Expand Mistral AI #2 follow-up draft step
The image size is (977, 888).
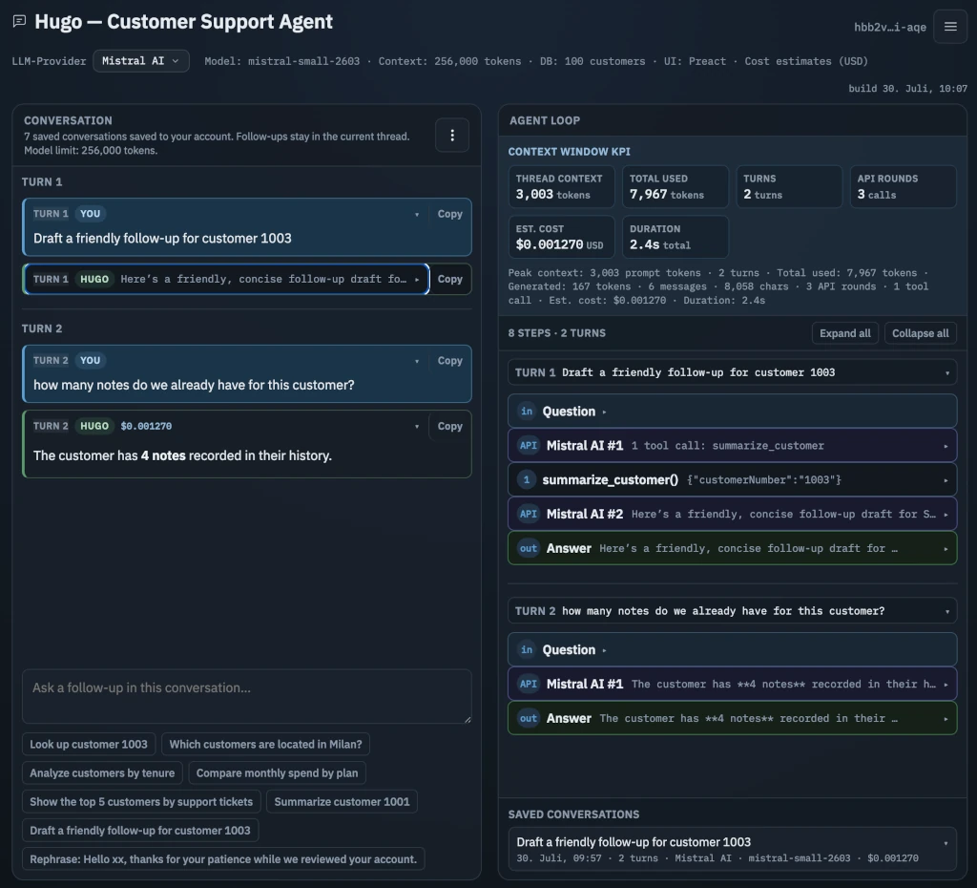click(732, 514)
